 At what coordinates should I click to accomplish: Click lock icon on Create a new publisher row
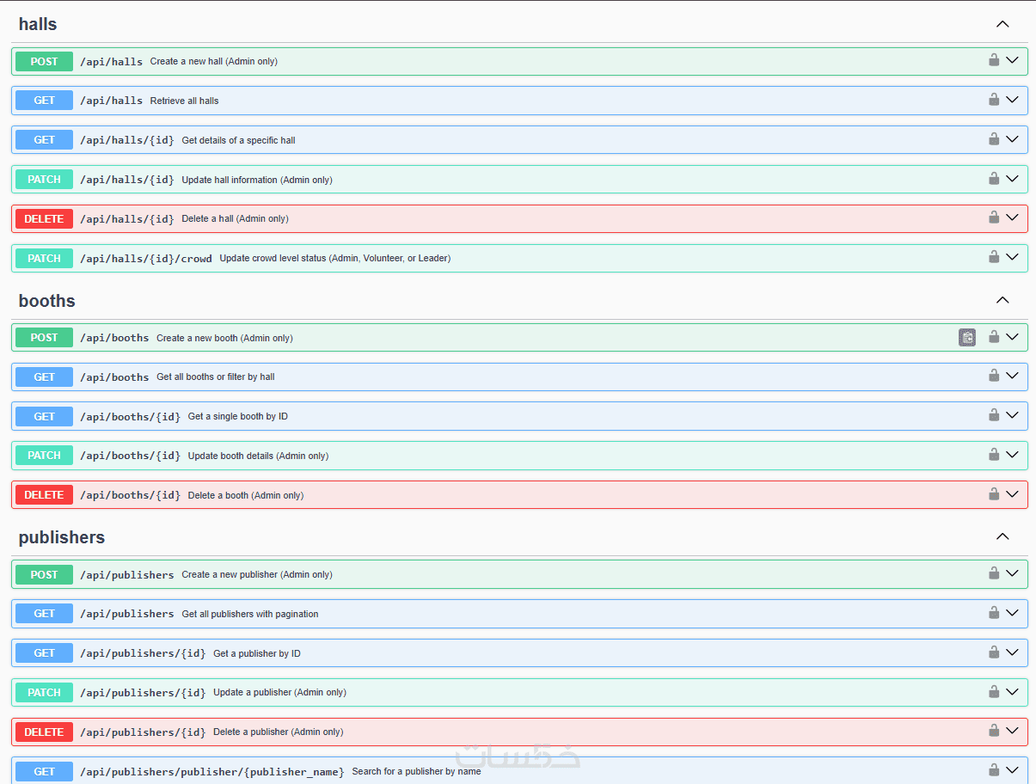click(x=994, y=573)
